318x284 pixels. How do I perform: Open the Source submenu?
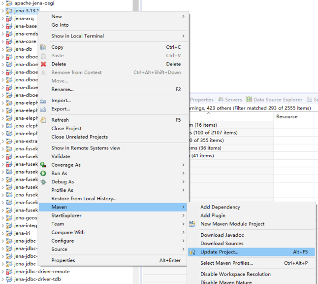pos(113,249)
